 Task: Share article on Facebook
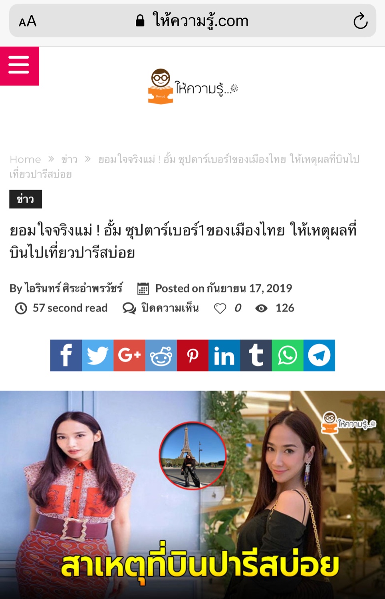click(66, 355)
